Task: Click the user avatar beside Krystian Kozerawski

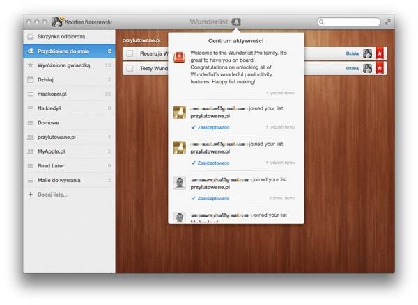Action: [x=57, y=22]
